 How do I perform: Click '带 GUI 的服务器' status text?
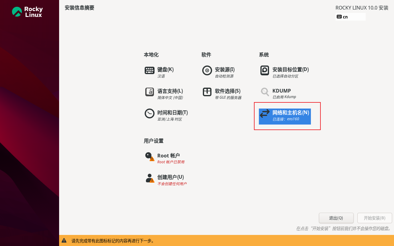[228, 97]
